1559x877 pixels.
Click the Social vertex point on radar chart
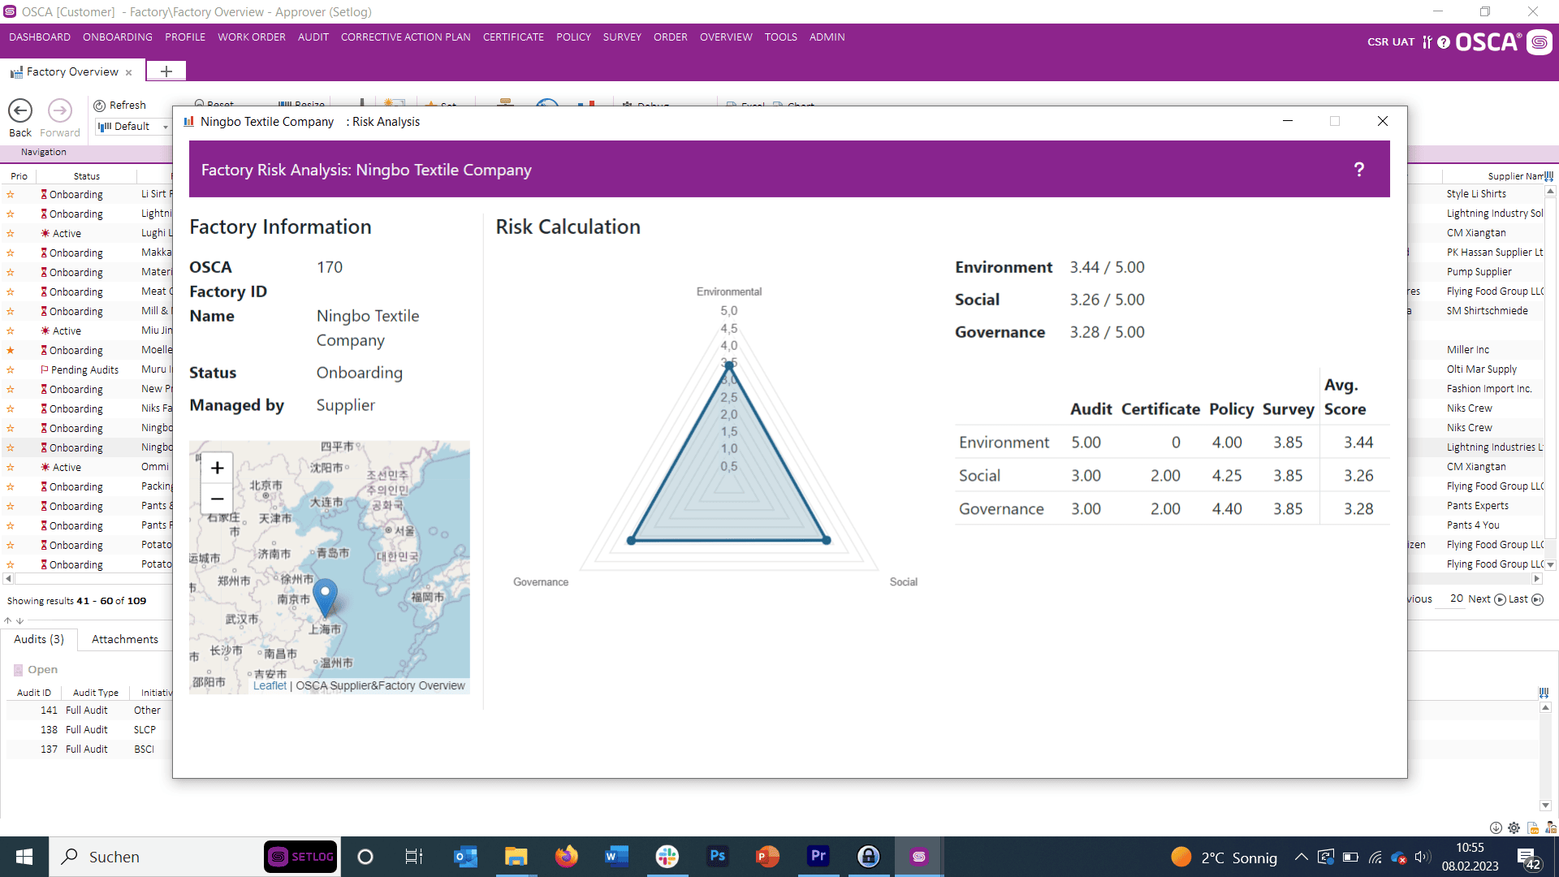[827, 540]
